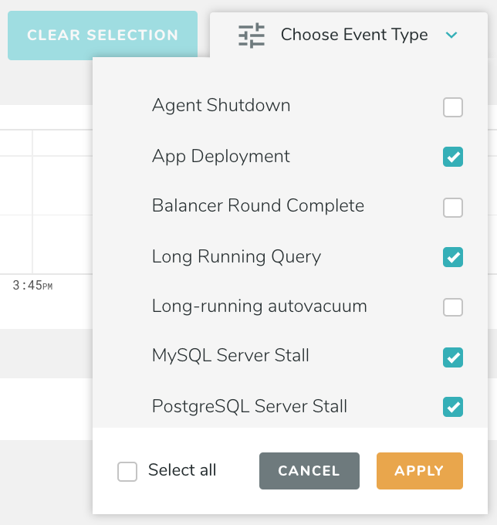The height and width of the screenshot is (525, 497).
Task: Choose the App Deployment list item
Action: coord(221,156)
